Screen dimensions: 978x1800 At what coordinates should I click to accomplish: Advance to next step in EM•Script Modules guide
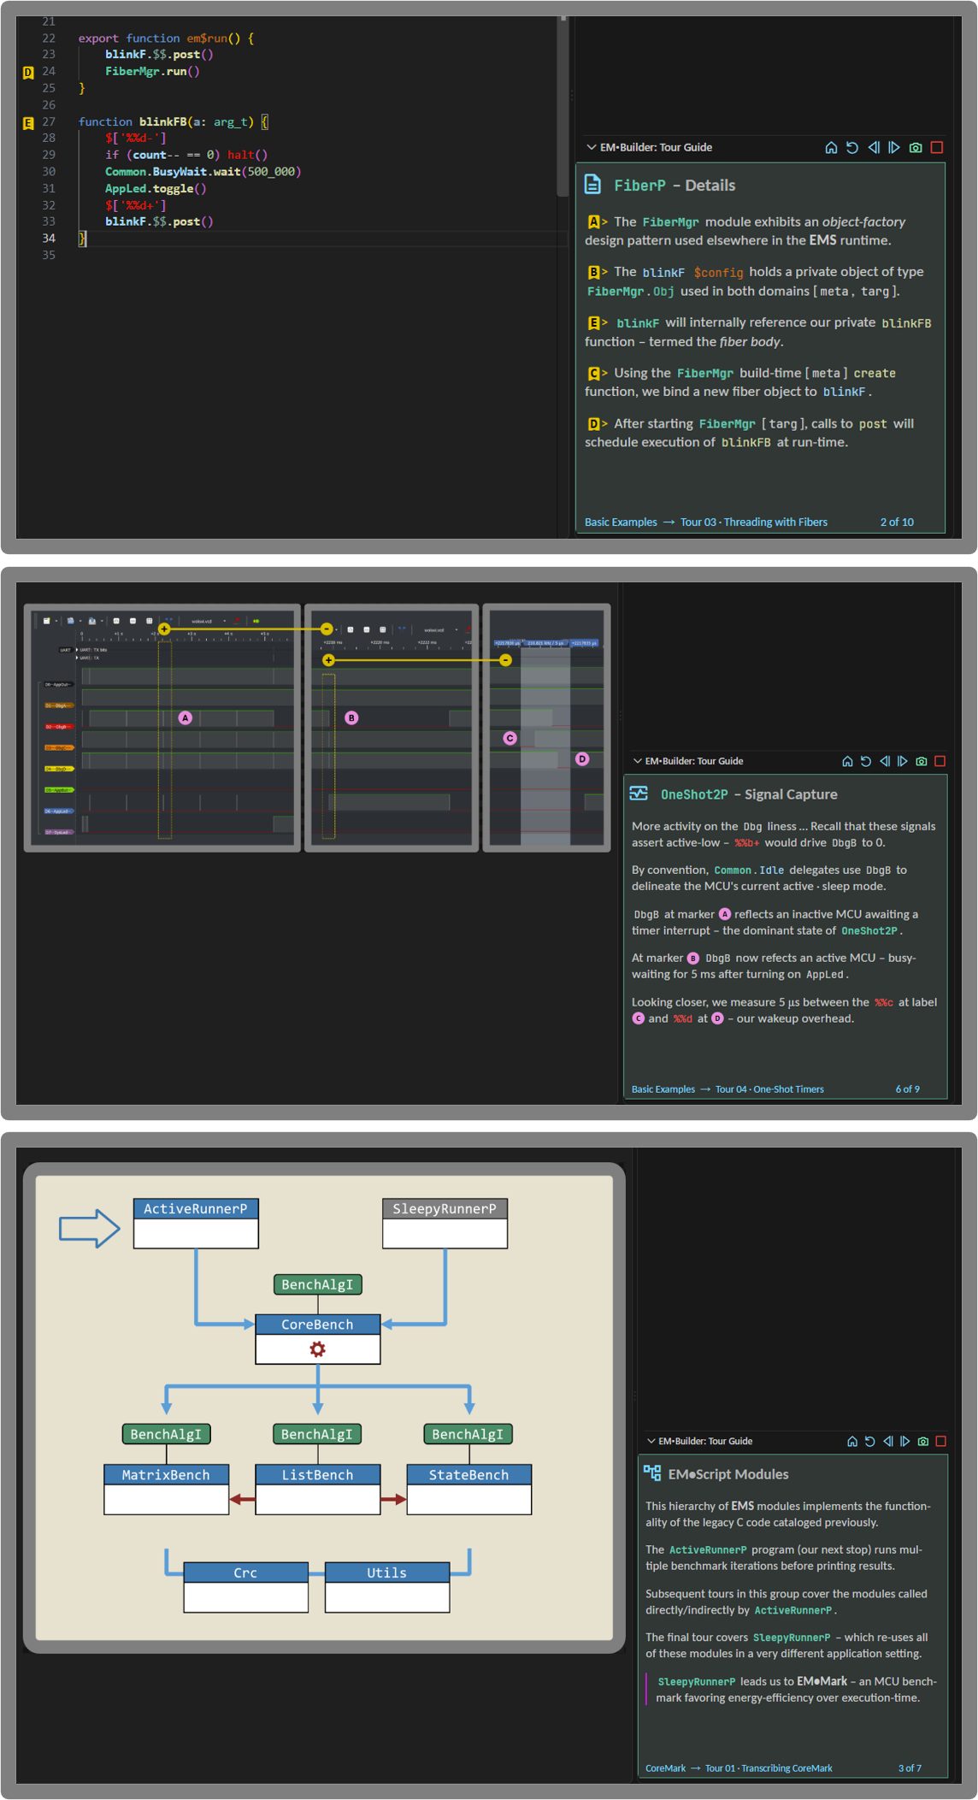click(x=905, y=1442)
